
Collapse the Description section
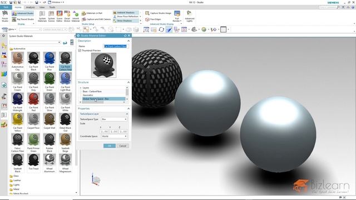(x=128, y=41)
